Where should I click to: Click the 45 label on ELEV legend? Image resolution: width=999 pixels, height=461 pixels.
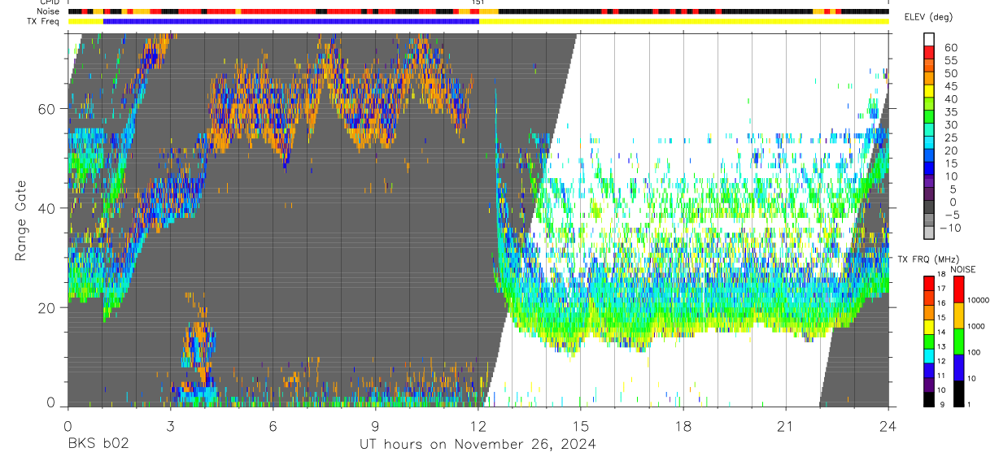coord(950,86)
